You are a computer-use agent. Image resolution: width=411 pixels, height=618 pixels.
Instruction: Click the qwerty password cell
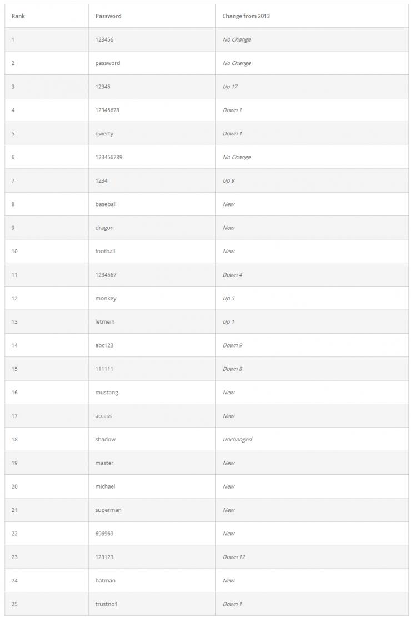(104, 134)
